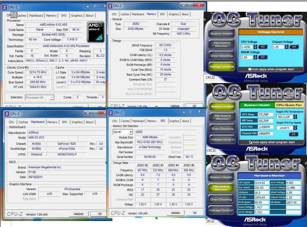The height and width of the screenshot is (227, 307).
Task: Click the AMD Athlon II processor logo
Action: pyautogui.click(x=95, y=32)
